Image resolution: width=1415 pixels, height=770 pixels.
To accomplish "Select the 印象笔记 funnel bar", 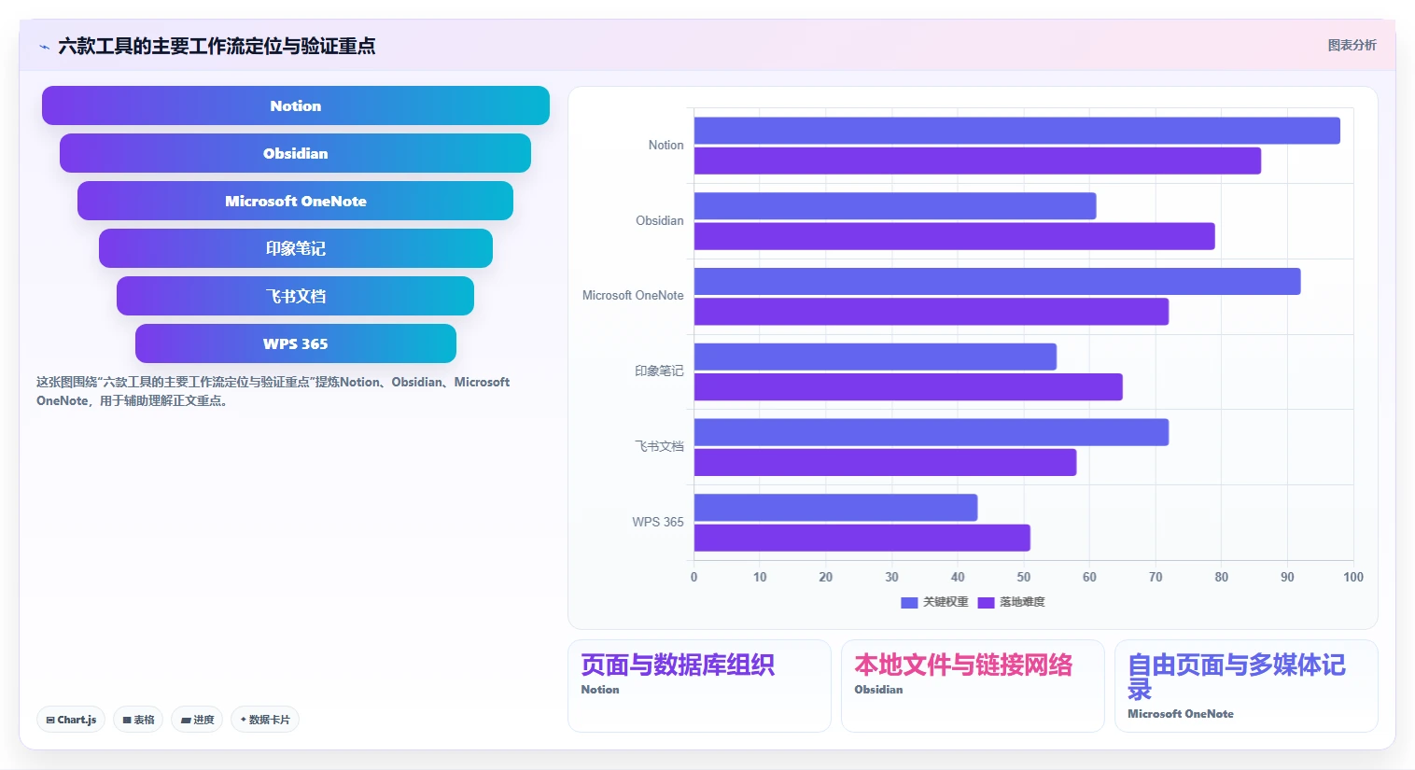I will point(296,248).
